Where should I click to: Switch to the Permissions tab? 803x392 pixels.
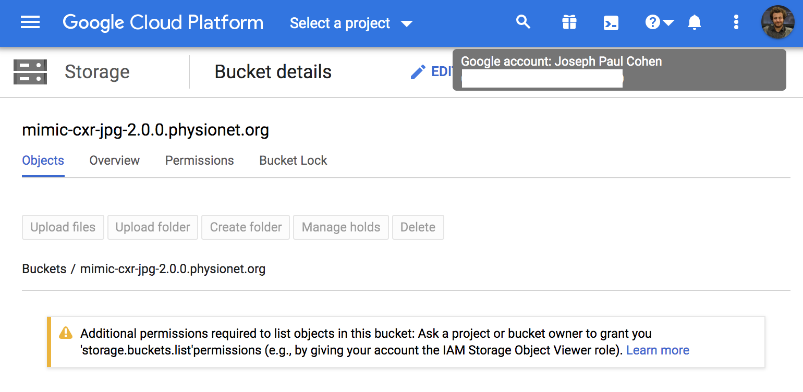(x=199, y=161)
